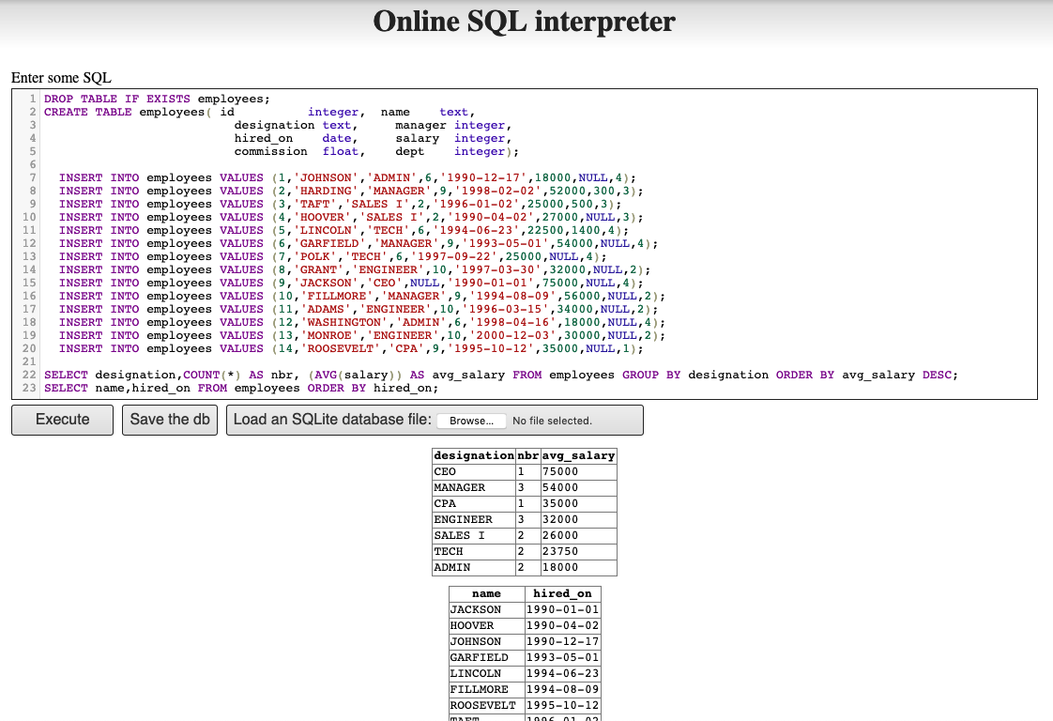Click the hired_on date 1990-04-02 in results

coord(563,625)
